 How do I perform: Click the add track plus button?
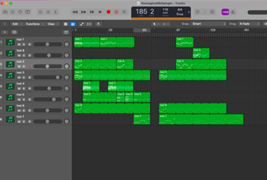pyautogui.click(x=5, y=32)
